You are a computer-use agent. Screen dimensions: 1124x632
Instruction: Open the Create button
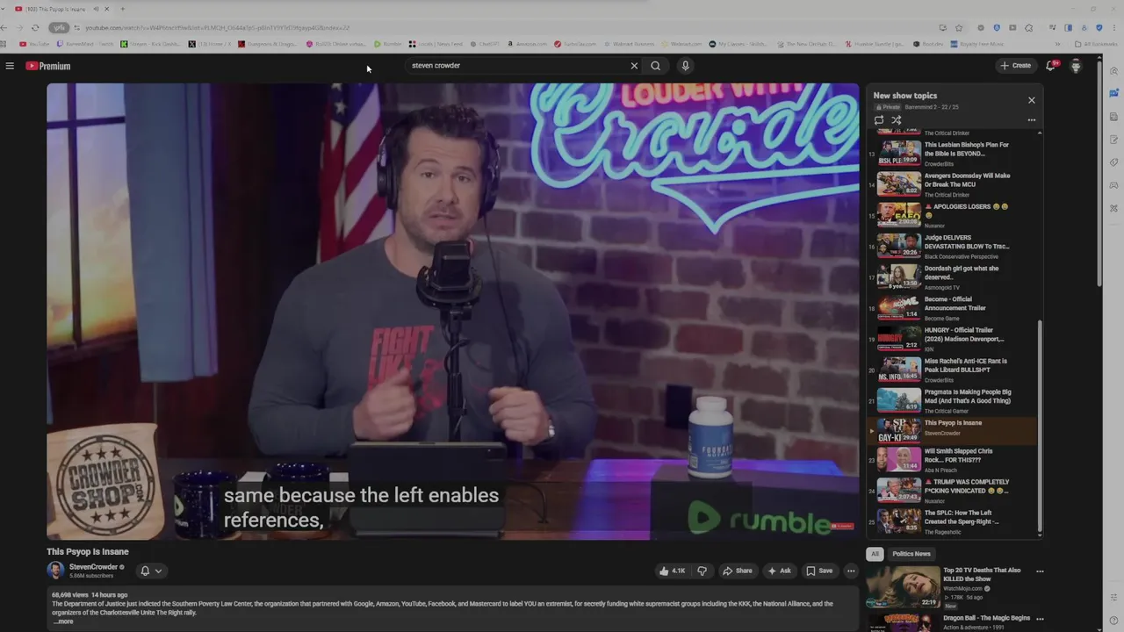point(1015,66)
